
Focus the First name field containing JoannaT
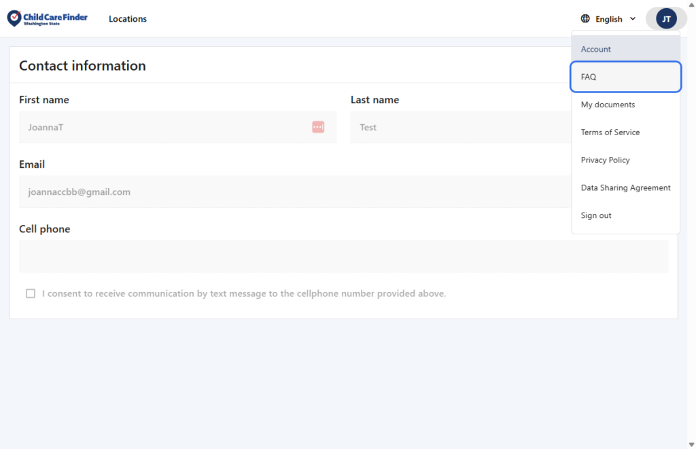pyautogui.click(x=163, y=127)
